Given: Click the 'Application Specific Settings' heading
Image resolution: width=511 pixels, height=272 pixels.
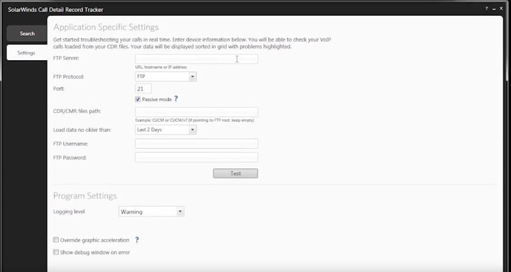Looking at the screenshot, I should click(x=106, y=27).
